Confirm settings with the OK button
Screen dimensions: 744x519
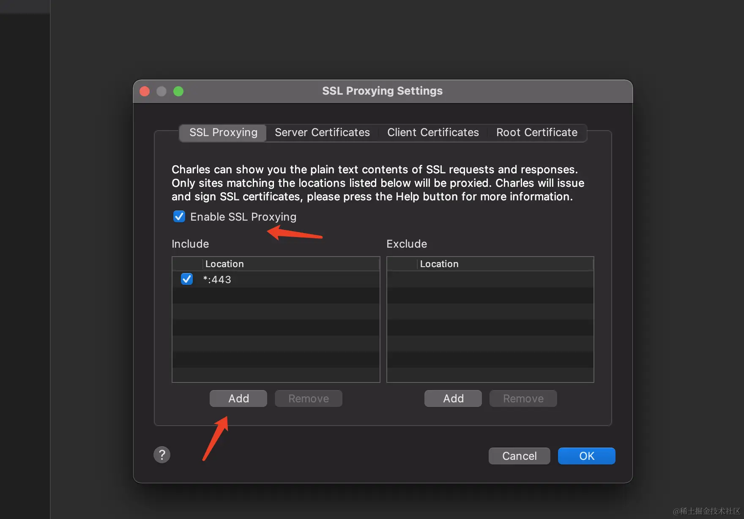coord(587,456)
